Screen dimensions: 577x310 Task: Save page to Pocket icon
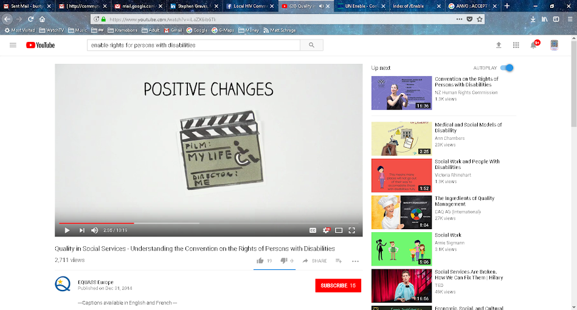coord(469,19)
